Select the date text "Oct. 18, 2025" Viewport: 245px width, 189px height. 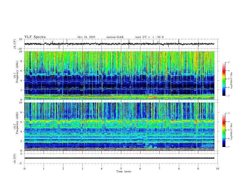86,37
